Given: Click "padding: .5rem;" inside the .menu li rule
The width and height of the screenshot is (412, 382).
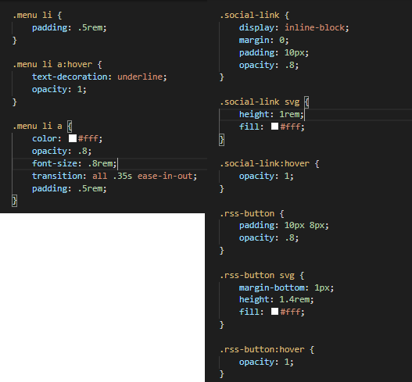Looking at the screenshot, I should point(70,27).
